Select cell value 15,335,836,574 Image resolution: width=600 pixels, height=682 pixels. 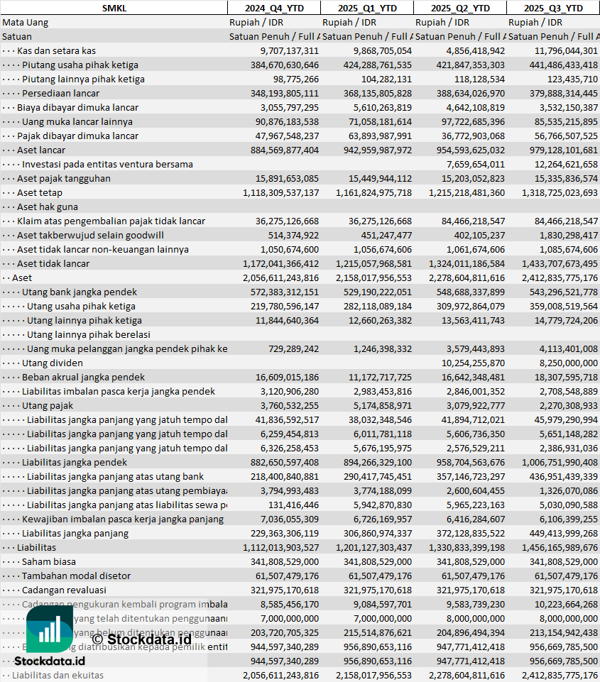click(x=566, y=178)
